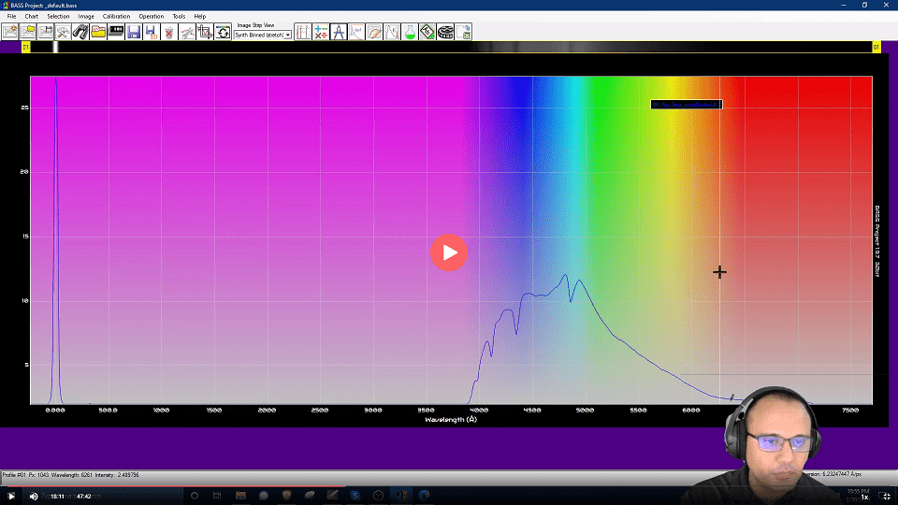The width and height of the screenshot is (898, 505).
Task: Toggle fullscreen on the video player
Action: (887, 497)
